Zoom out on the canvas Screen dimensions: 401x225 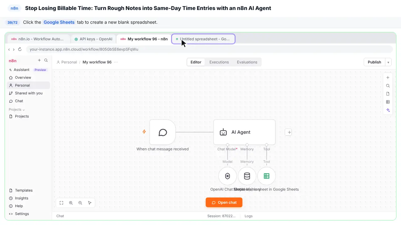[80, 203]
